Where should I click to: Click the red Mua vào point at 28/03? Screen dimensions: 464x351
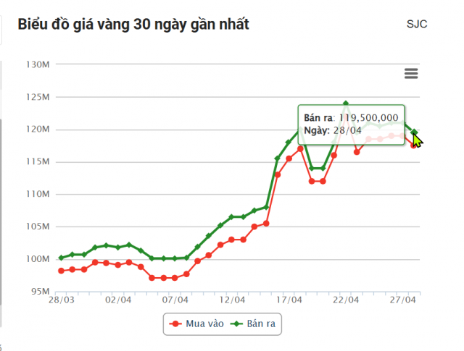[61, 271]
